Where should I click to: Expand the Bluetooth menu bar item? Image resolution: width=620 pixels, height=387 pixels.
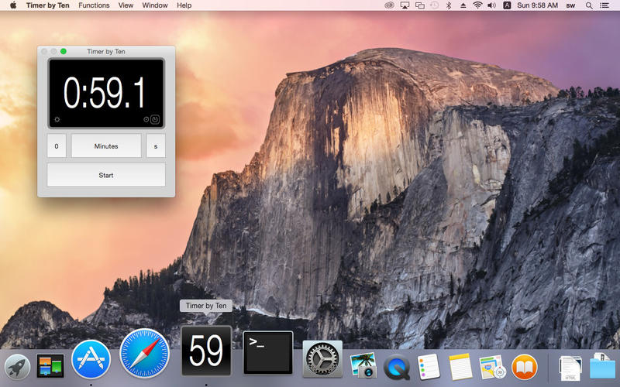tap(449, 5)
